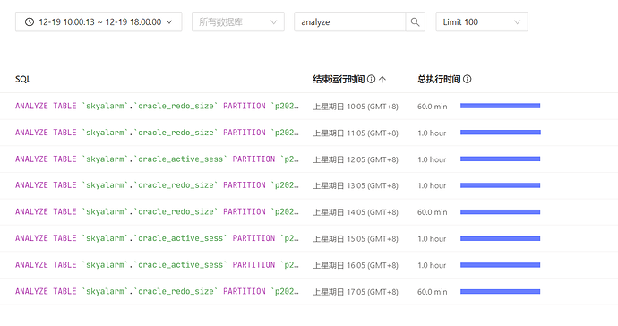Click end time 上星期日 15:05 (GMT+8)
Screen dimensions: 618x326
point(356,239)
